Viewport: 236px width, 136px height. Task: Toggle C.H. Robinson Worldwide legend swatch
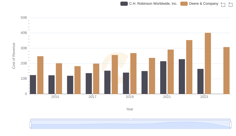[124, 4]
